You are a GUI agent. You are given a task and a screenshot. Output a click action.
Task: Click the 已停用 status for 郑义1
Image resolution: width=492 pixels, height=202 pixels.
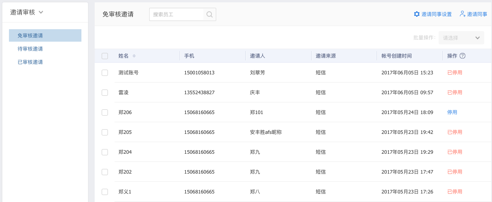coord(455,191)
